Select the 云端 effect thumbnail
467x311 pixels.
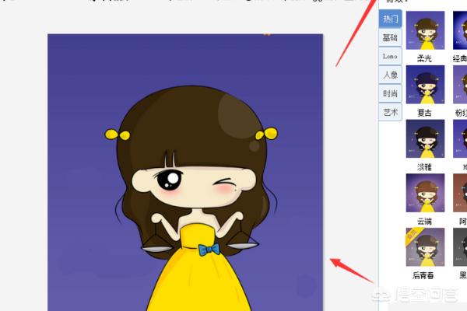pyautogui.click(x=425, y=193)
